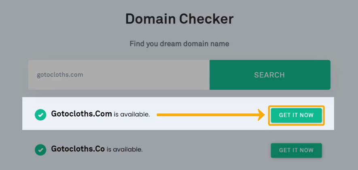This screenshot has width=358, height=170.
Task: Select the Gotocloths.Com domain name text
Action: (x=81, y=114)
